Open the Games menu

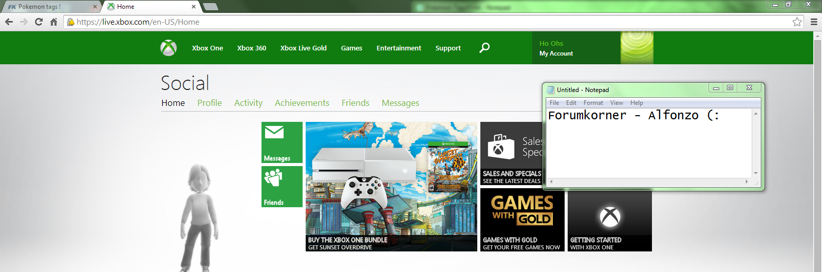(351, 48)
